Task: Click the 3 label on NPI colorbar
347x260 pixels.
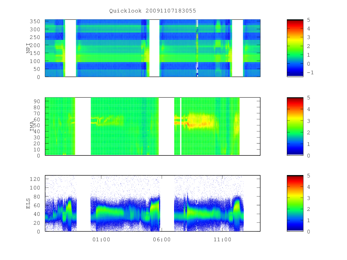Action: [308, 37]
